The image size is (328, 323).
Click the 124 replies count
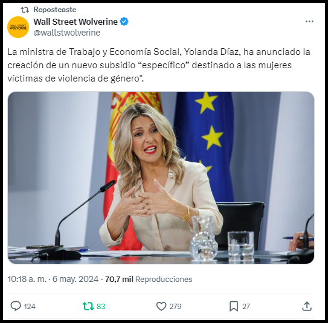point(30,307)
